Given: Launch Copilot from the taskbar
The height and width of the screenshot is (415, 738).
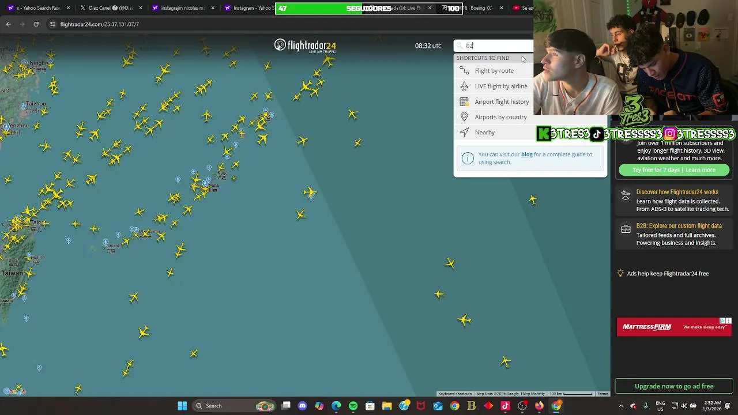Looking at the screenshot, I should pyautogui.click(x=319, y=406).
